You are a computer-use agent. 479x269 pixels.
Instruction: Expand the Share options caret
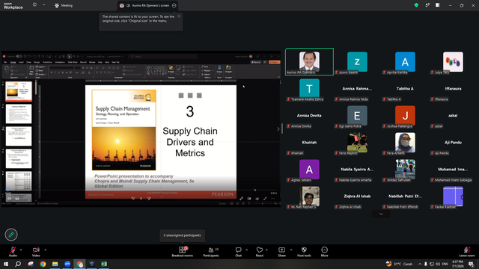click(291, 250)
